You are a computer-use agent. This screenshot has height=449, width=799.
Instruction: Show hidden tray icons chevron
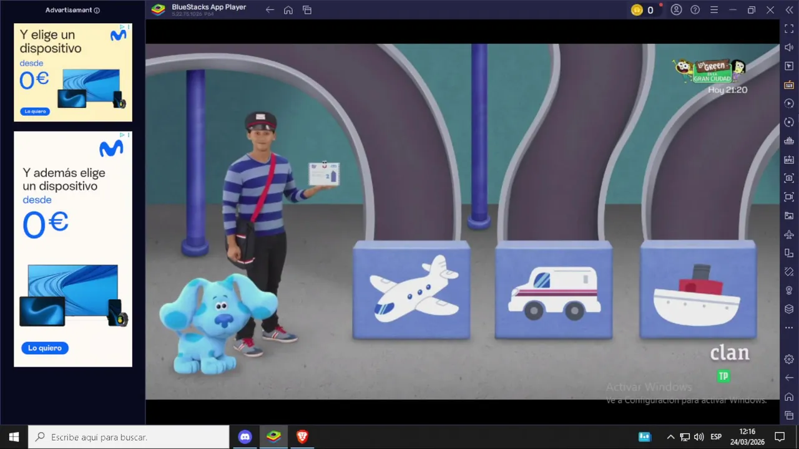(x=670, y=437)
